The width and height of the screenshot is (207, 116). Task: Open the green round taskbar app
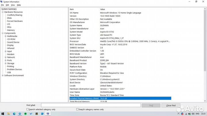click(x=26, y=114)
